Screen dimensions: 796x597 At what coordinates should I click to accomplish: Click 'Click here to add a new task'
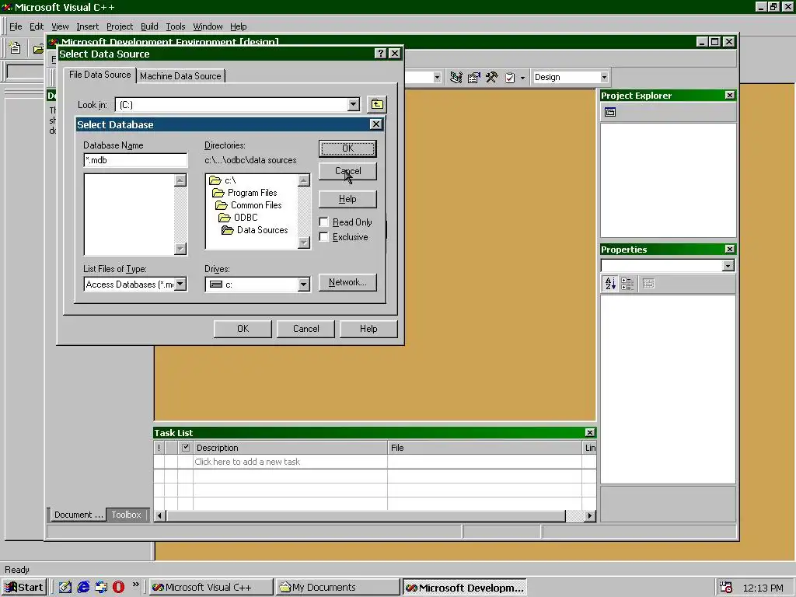(x=247, y=462)
